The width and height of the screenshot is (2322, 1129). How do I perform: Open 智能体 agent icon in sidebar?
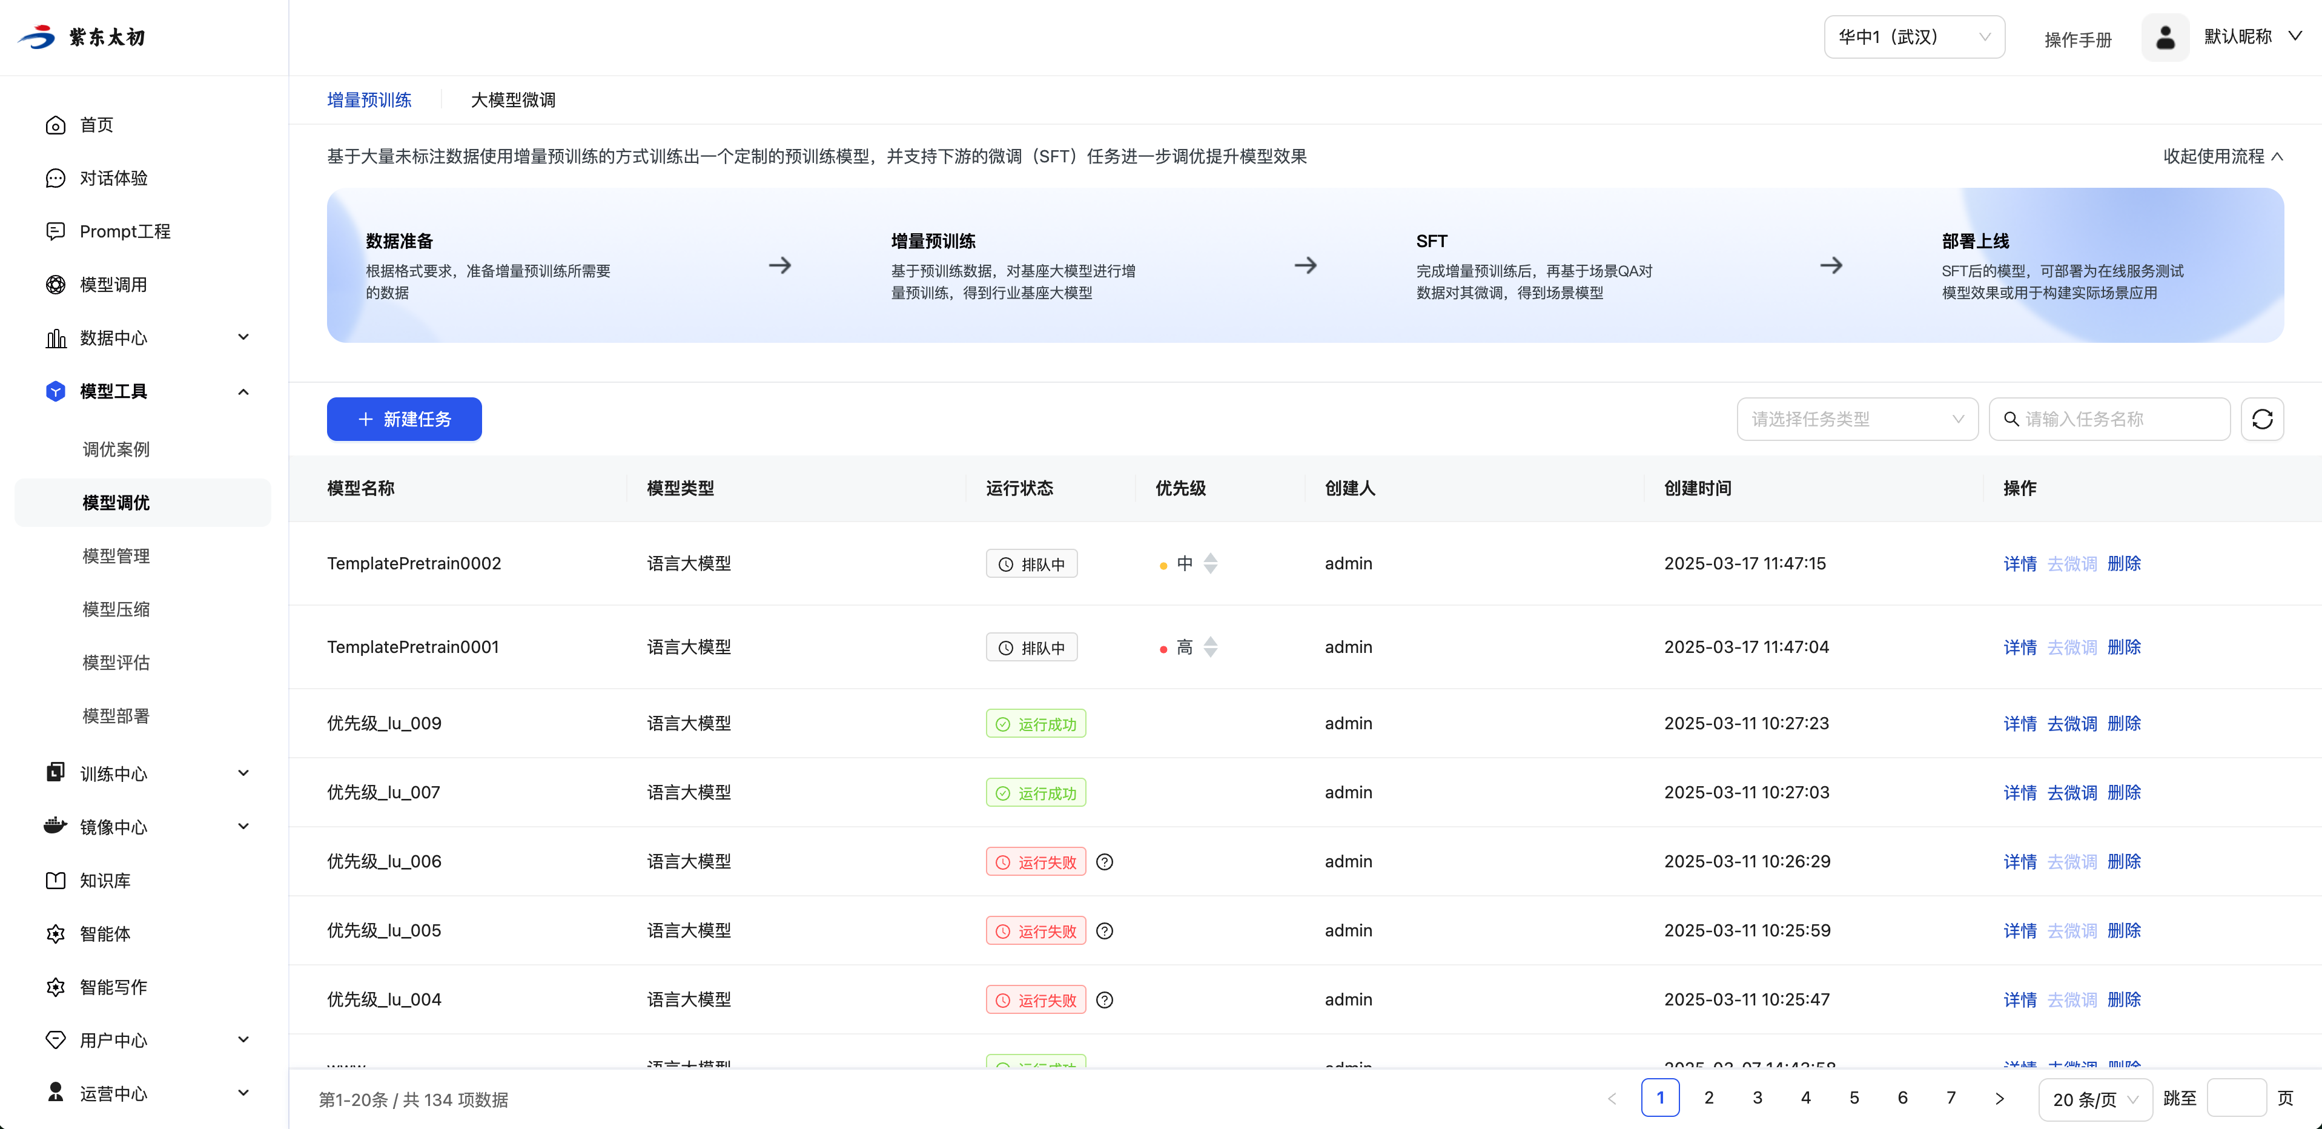(56, 934)
